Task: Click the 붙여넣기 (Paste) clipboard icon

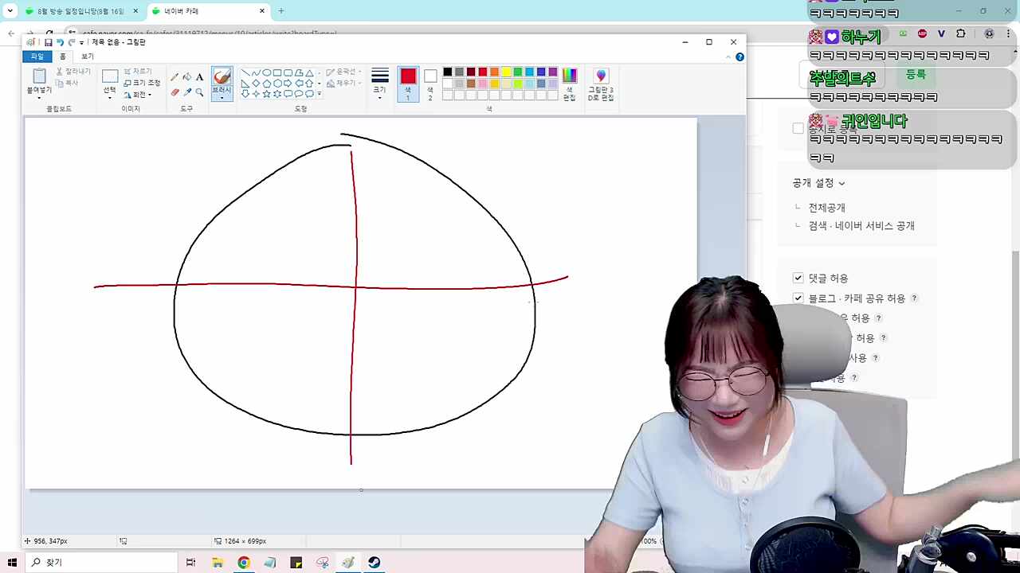Action: coord(39,76)
